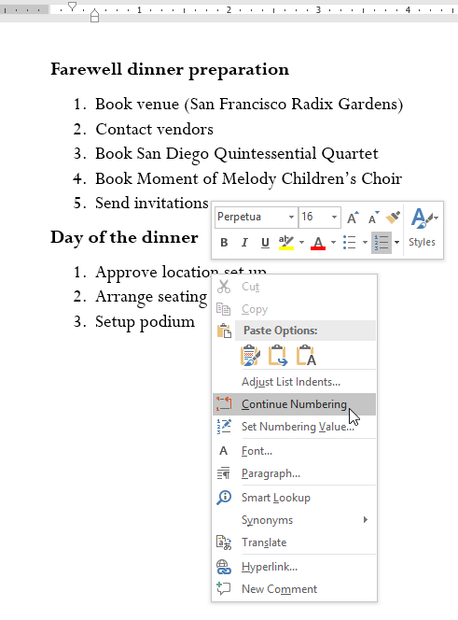The height and width of the screenshot is (620, 458).
Task: Open the font size 16 dropdown
Action: 334,217
